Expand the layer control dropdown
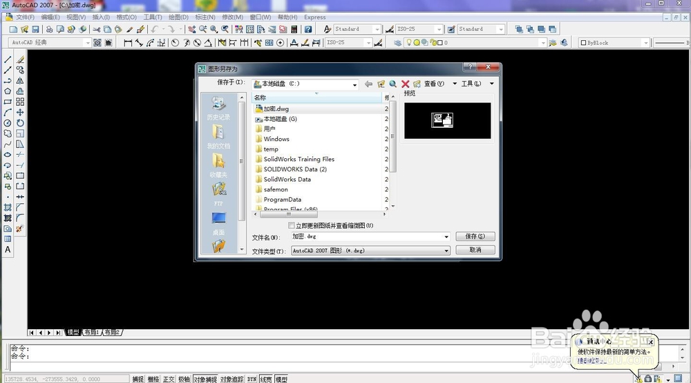The height and width of the screenshot is (383, 691). (543, 43)
